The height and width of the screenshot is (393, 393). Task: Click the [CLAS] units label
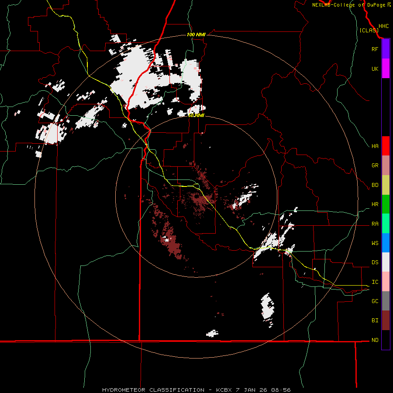(369, 30)
